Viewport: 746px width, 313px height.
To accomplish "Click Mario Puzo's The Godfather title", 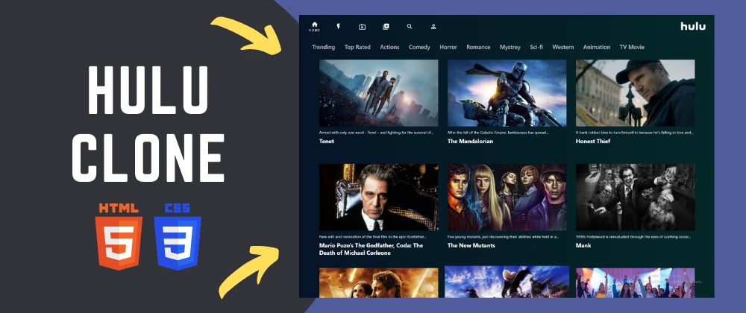I will (x=371, y=250).
